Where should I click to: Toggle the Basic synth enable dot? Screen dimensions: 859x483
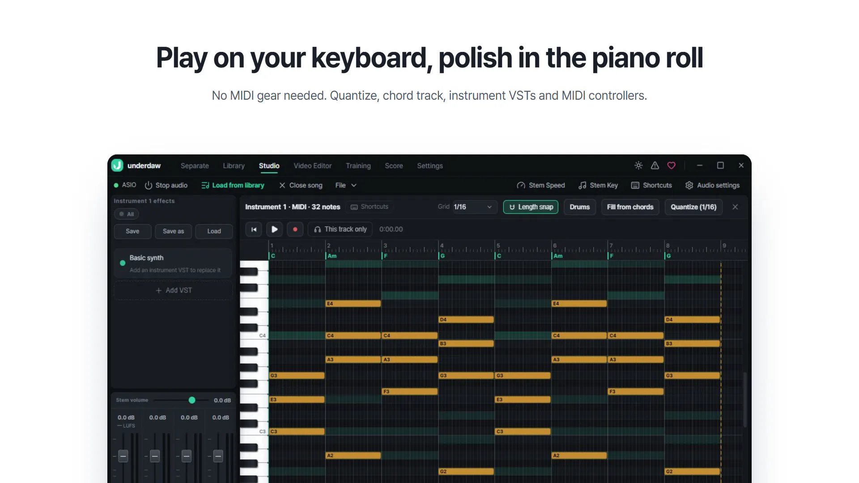tap(123, 263)
